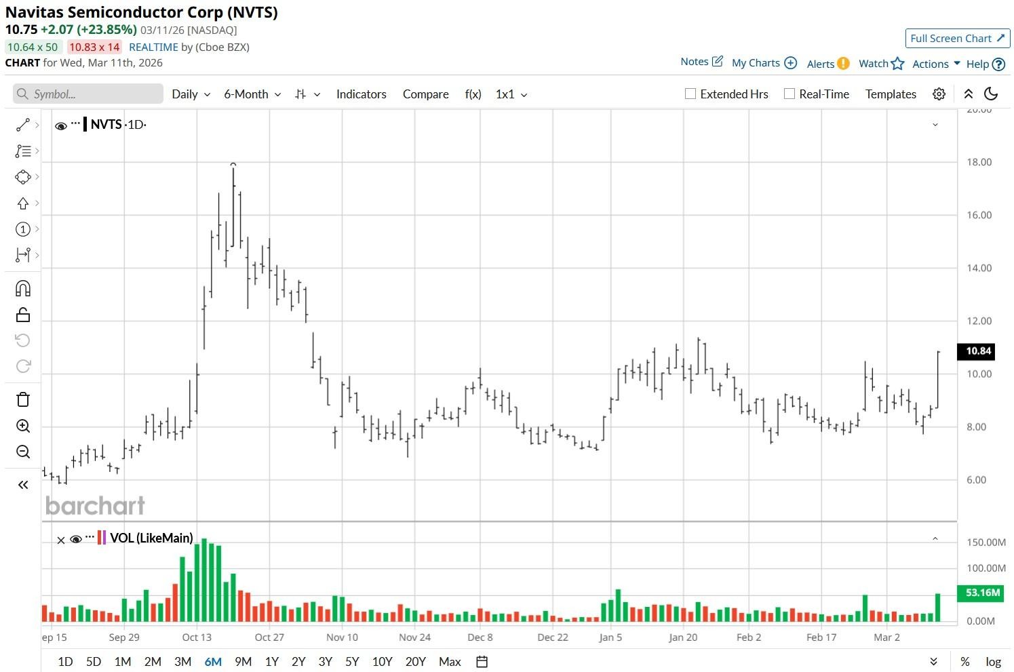Delete drawings with the trash icon
This screenshot has height=672, width=1014.
[22, 399]
